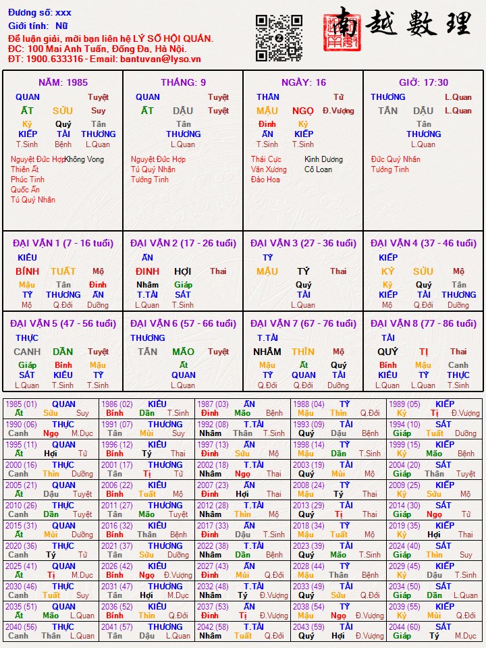Click the 'Đức Quý Nhân' star in GIỜ column
The height and width of the screenshot is (648, 486).
396,159
